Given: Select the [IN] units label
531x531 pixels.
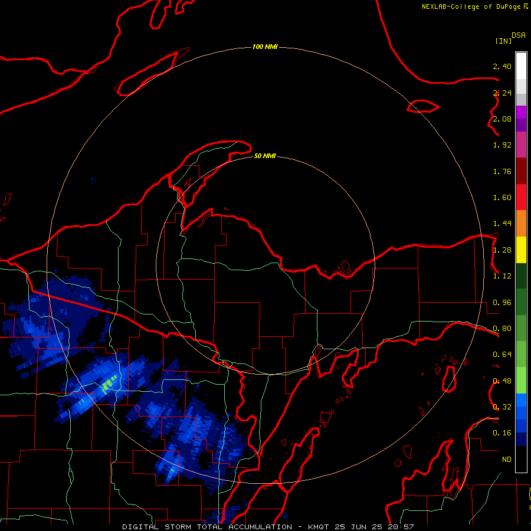Looking at the screenshot, I should click(503, 41).
